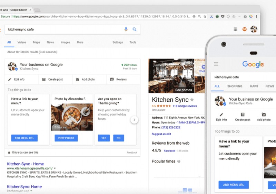This screenshot has height=194, width=276.
Task: Tap the phone search box
Action: click(x=244, y=77)
